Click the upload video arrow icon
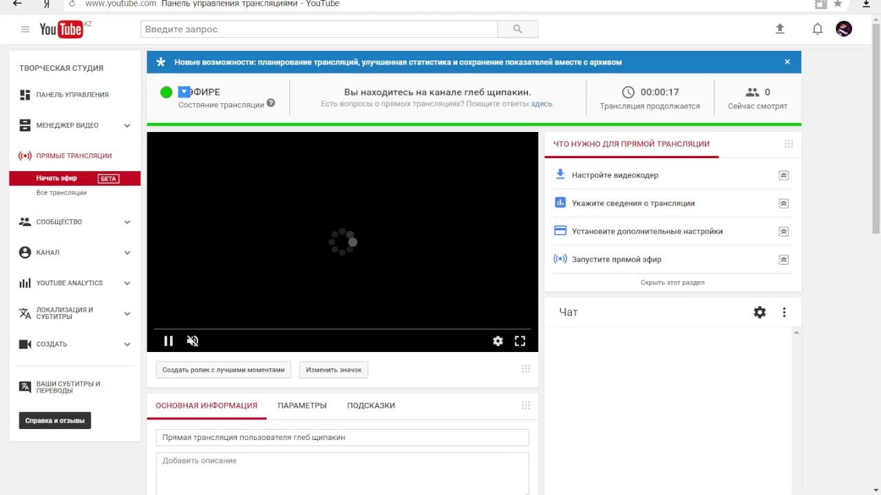This screenshot has width=881, height=495. coord(780,29)
